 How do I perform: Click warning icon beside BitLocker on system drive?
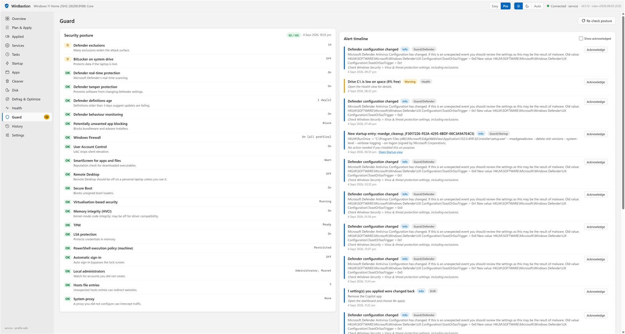68,59
